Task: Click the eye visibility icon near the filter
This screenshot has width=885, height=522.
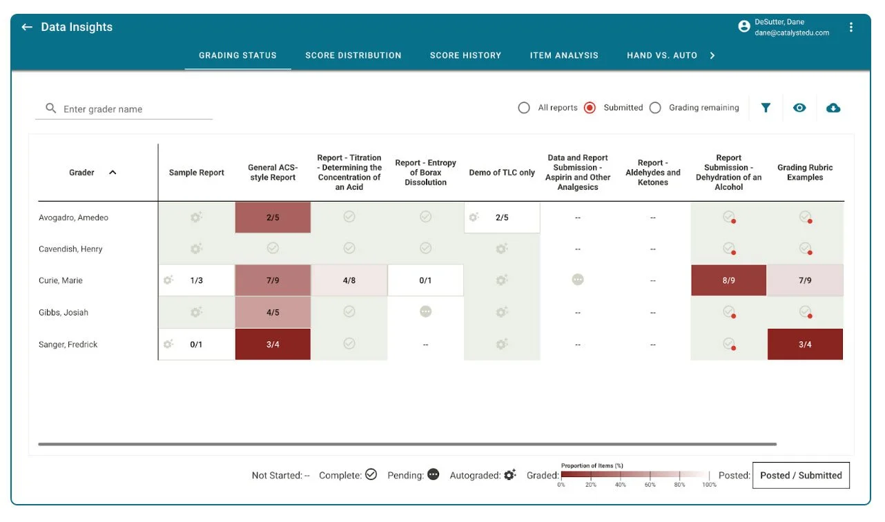Action: click(799, 108)
